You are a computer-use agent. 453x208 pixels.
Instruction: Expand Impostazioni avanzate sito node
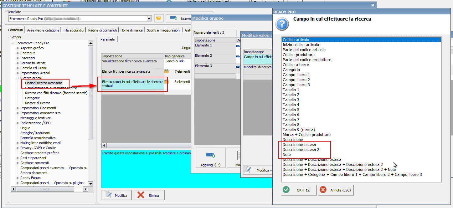click(18, 113)
